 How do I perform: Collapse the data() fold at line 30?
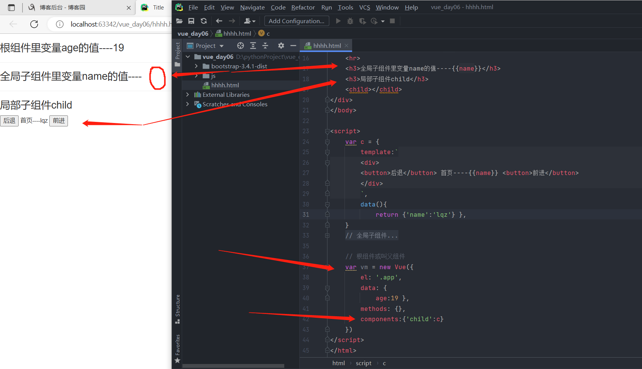(327, 204)
